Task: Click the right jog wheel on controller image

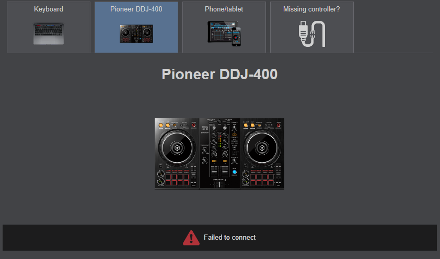Action: 262,147
